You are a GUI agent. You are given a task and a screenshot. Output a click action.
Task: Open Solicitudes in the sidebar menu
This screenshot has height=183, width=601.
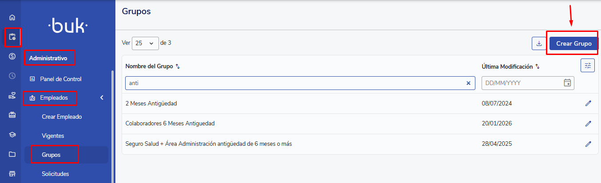[x=55, y=174]
